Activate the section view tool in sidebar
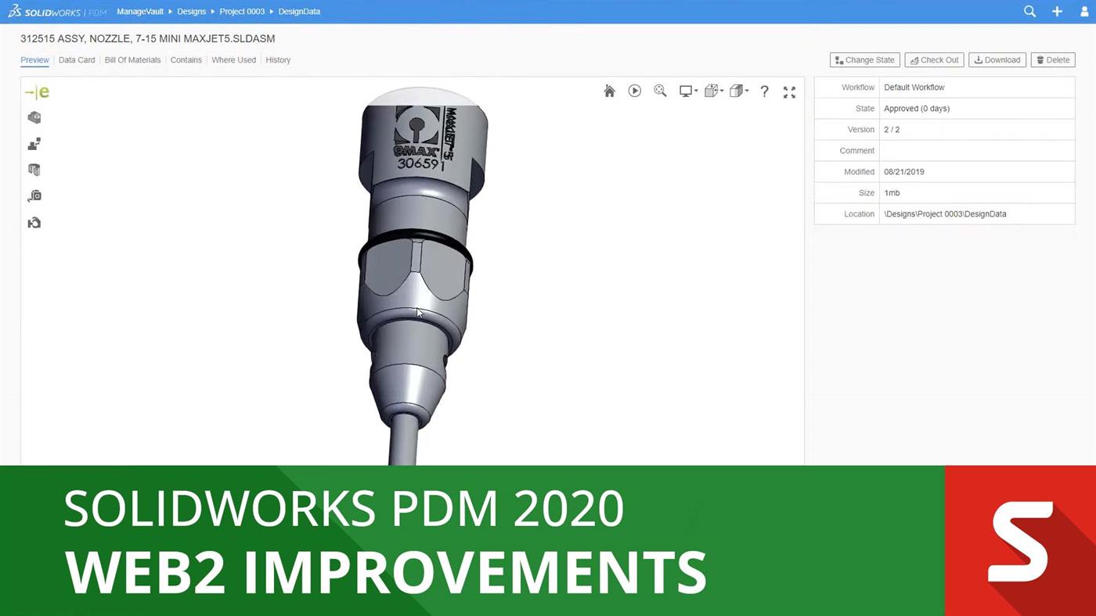This screenshot has width=1096, height=616. point(34,170)
